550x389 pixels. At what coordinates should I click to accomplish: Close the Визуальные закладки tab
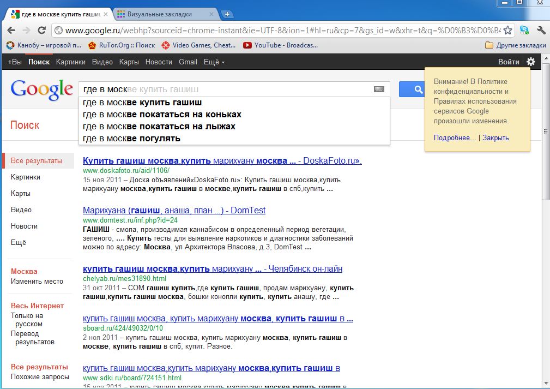[x=211, y=14]
